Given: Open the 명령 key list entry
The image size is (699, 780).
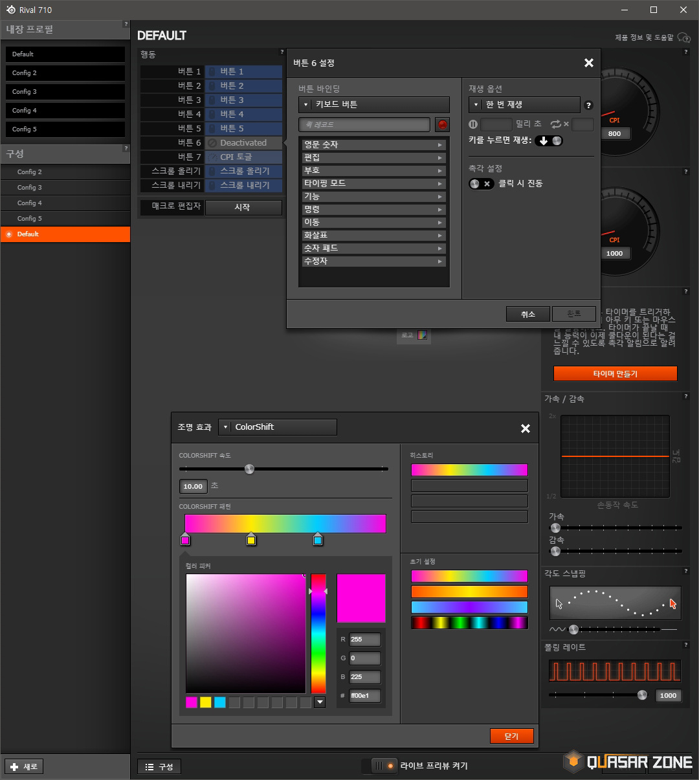Looking at the screenshot, I should 374,209.
